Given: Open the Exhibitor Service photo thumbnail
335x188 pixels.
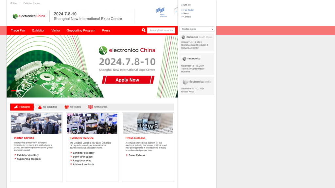Looking at the screenshot, I should (x=92, y=124).
